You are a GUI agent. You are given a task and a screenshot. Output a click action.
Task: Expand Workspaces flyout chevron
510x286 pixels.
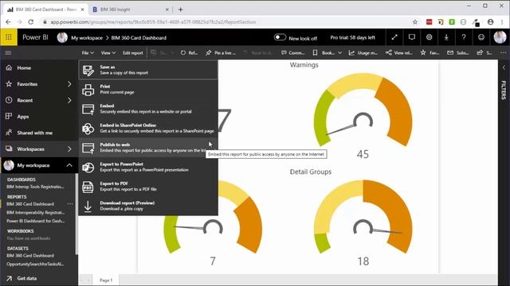click(x=69, y=149)
